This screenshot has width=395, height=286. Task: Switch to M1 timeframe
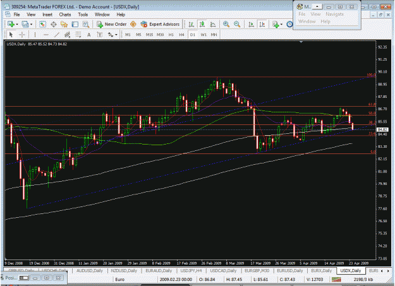[128, 35]
